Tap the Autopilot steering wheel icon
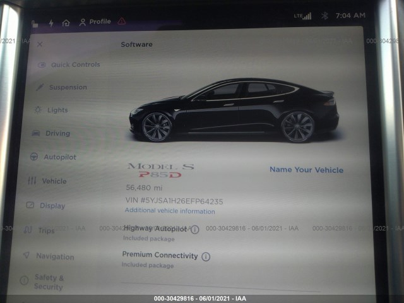 point(34,157)
